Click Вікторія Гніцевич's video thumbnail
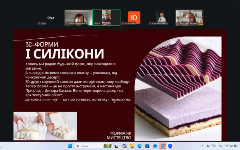240x150 pixels. pyautogui.click(x=189, y=17)
